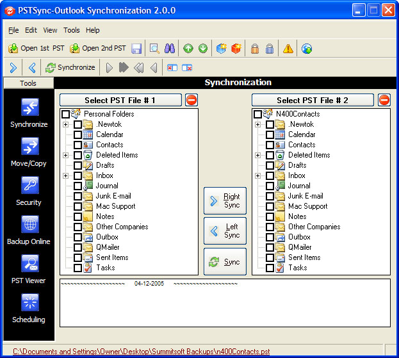Viewport: 399px width, 358px height.
Task: Click the red box icon in toolbar
Action: click(x=236, y=48)
